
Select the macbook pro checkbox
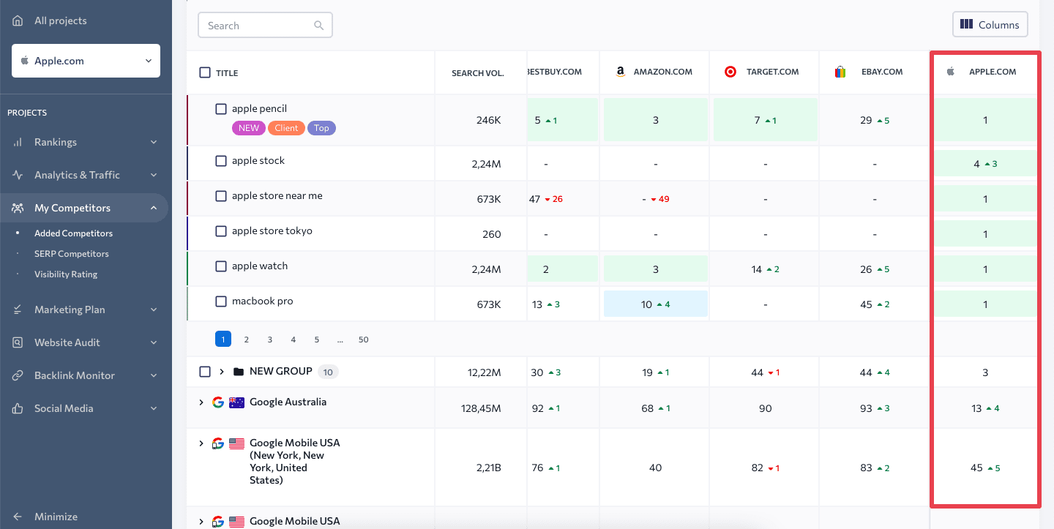(221, 301)
